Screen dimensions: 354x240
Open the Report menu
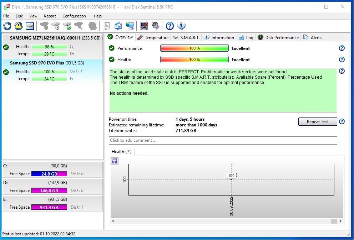click(x=50, y=16)
